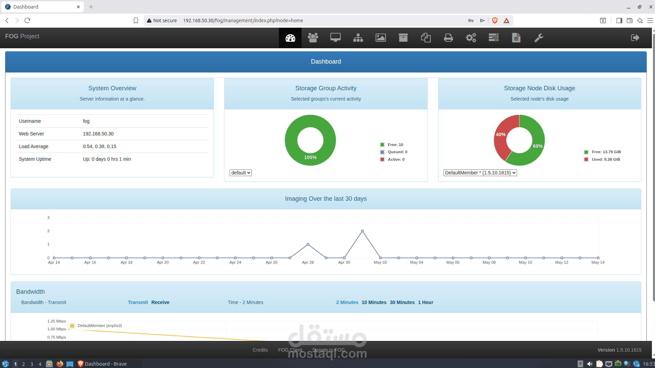This screenshot has height=368, width=655.
Task: Click the DefaultMember bandwidth legend swatch
Action: click(72, 326)
